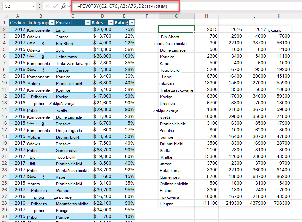Click the Cancel X icon in formula bar

coord(47,6)
